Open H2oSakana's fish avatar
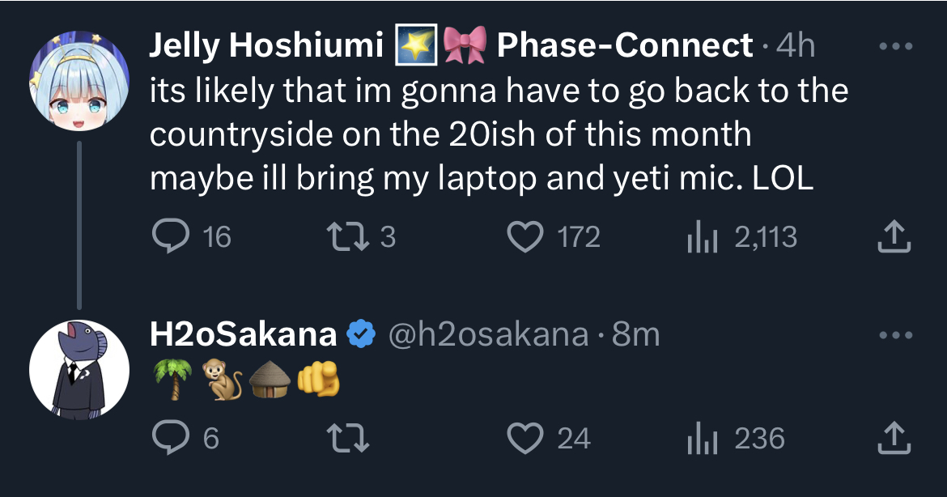Screen dimensions: 947x497 pos(79,370)
